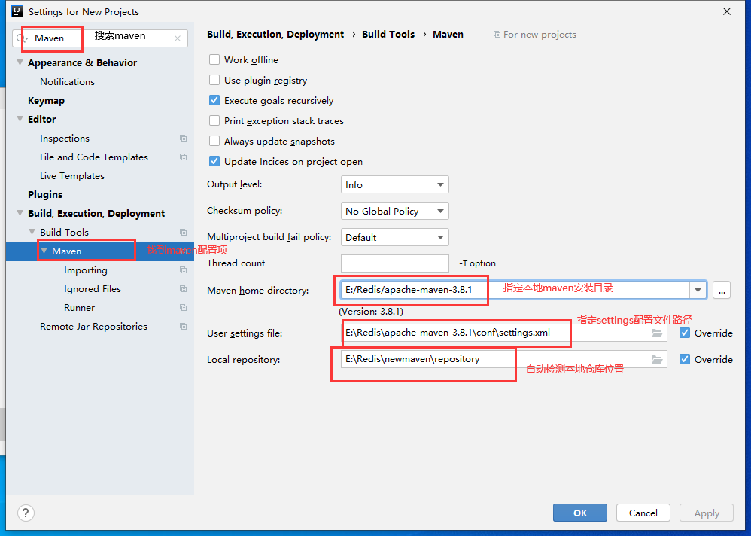Click project-level icon next to Inspections
The image size is (751, 536).
183,139
